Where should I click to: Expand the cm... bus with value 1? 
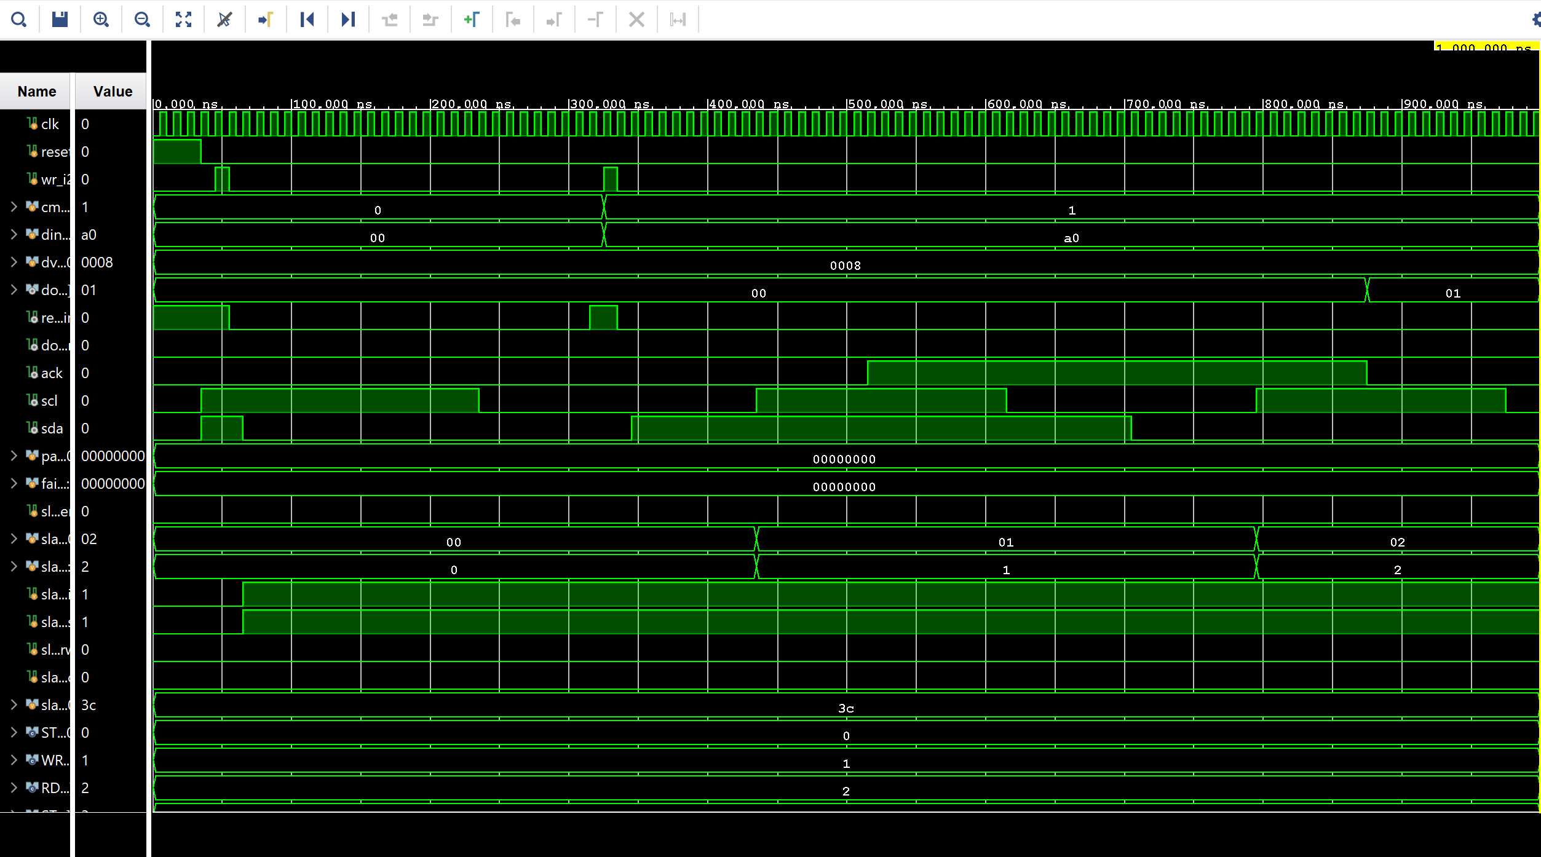(14, 207)
